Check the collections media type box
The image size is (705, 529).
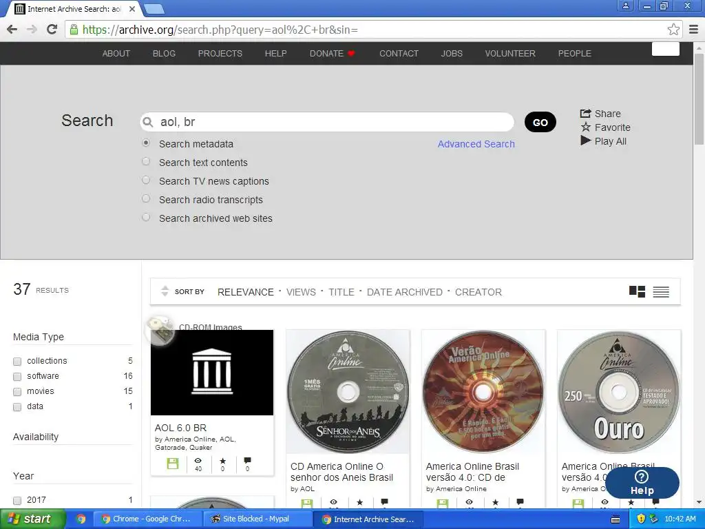point(17,361)
